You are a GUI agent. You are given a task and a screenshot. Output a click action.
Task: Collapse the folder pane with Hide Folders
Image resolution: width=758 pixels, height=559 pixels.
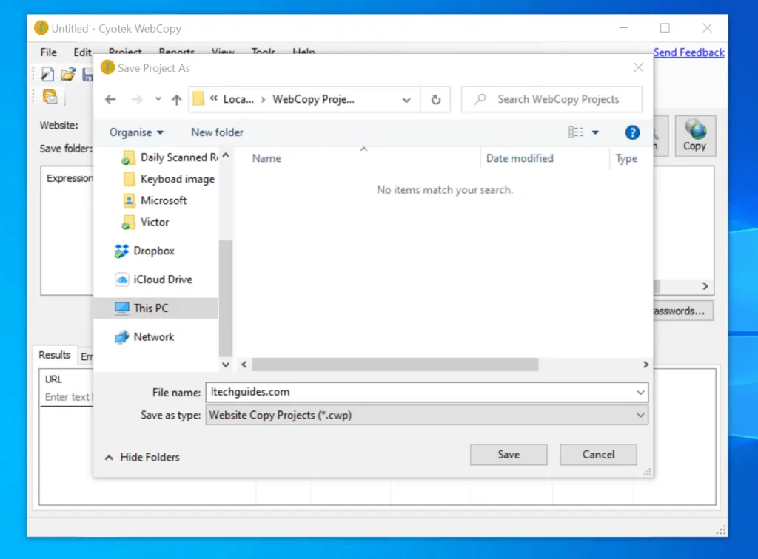point(143,457)
